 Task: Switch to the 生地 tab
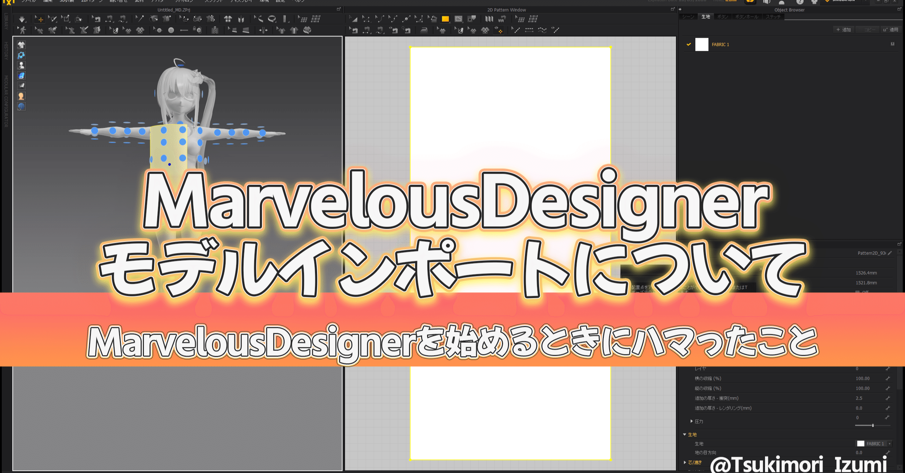(706, 17)
